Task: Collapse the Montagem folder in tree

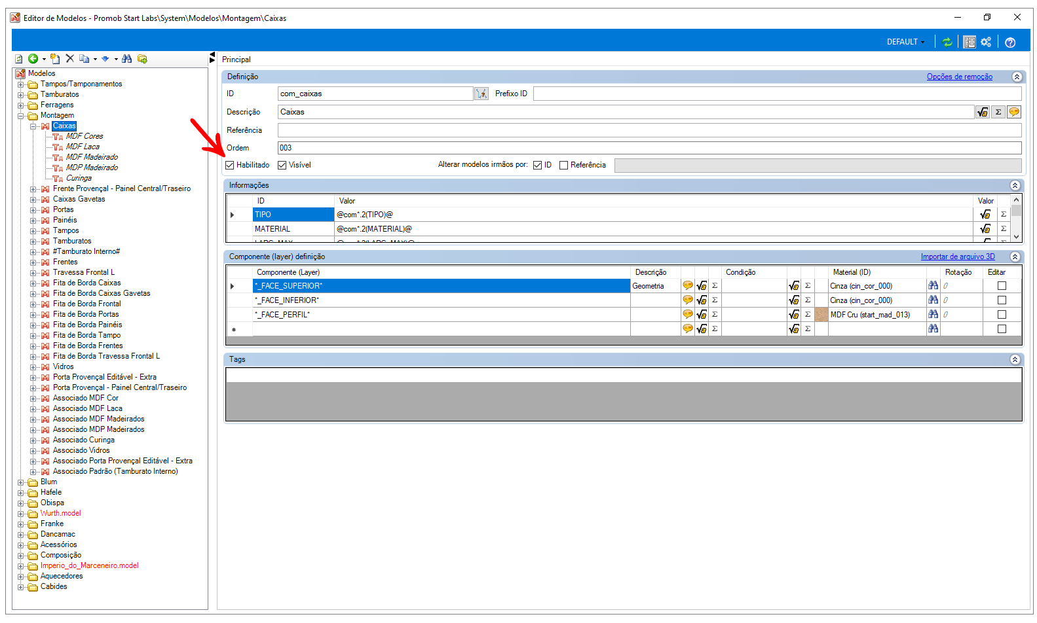Action: point(21,116)
